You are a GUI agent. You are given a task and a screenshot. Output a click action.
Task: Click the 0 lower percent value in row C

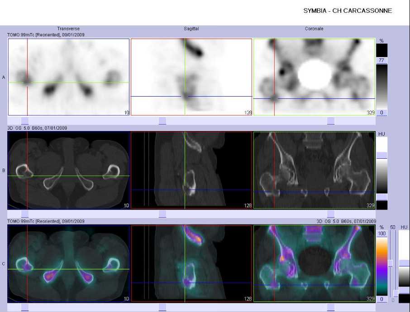[382, 299]
